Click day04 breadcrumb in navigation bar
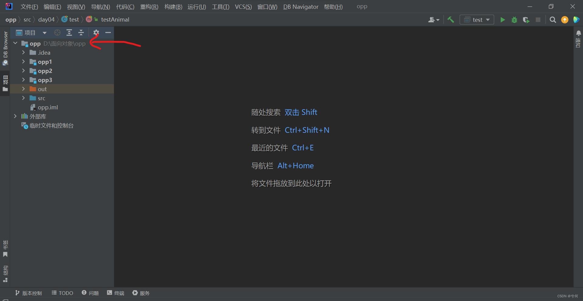Viewport: 583px width, 301px height. tap(46, 20)
